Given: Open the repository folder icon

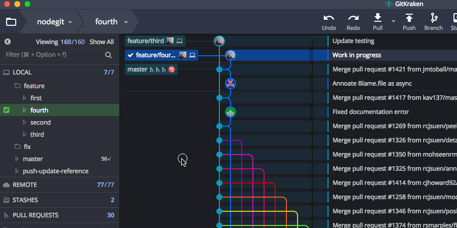Looking at the screenshot, I should 11,22.
